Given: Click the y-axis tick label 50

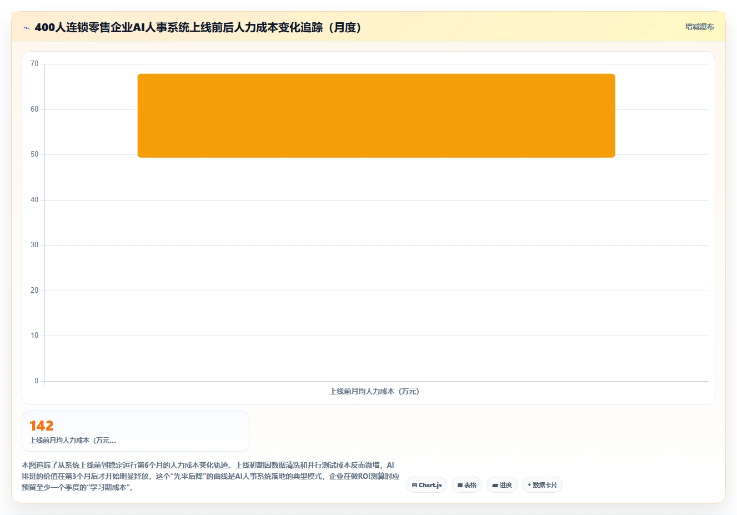Looking at the screenshot, I should [x=34, y=154].
